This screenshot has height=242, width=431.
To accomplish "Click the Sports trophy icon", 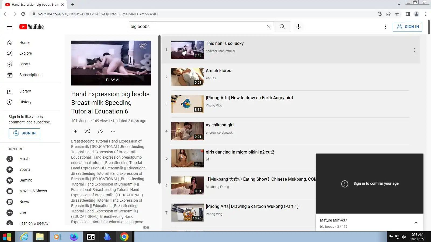I will coord(10,169).
